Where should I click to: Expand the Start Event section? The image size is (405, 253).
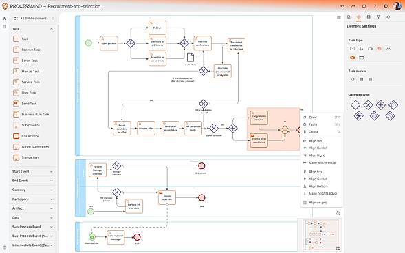pyautogui.click(x=33, y=171)
